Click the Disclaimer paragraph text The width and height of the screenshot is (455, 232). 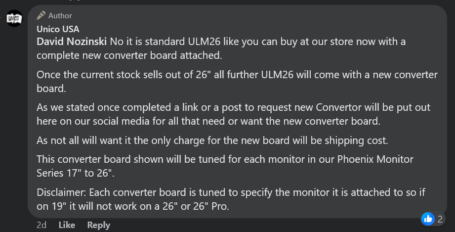(231, 199)
